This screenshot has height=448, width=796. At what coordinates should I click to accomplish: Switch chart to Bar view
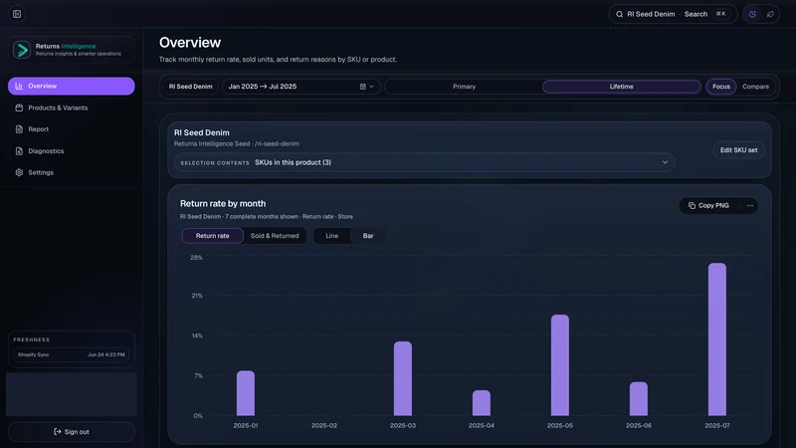click(368, 236)
